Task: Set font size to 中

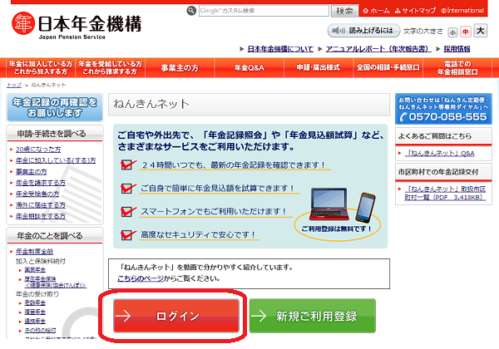Action: point(466,32)
